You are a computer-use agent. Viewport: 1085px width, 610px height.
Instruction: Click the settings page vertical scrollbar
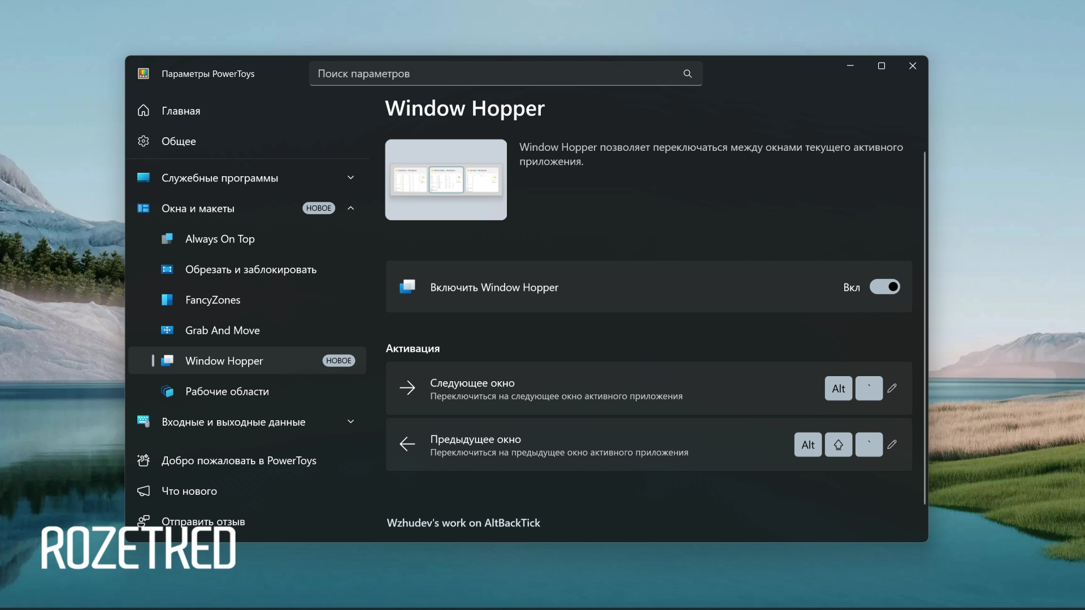point(925,328)
